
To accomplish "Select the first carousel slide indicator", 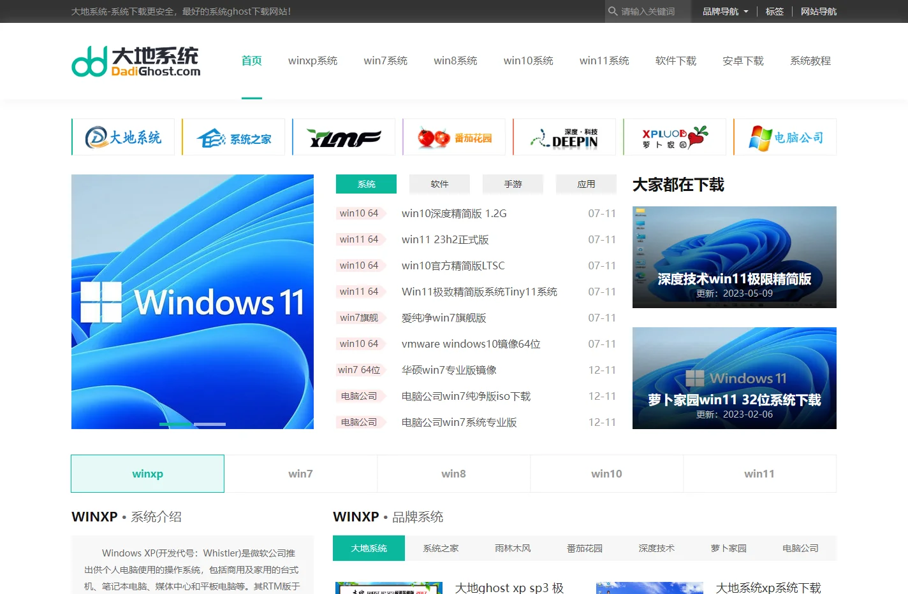I will coord(175,424).
